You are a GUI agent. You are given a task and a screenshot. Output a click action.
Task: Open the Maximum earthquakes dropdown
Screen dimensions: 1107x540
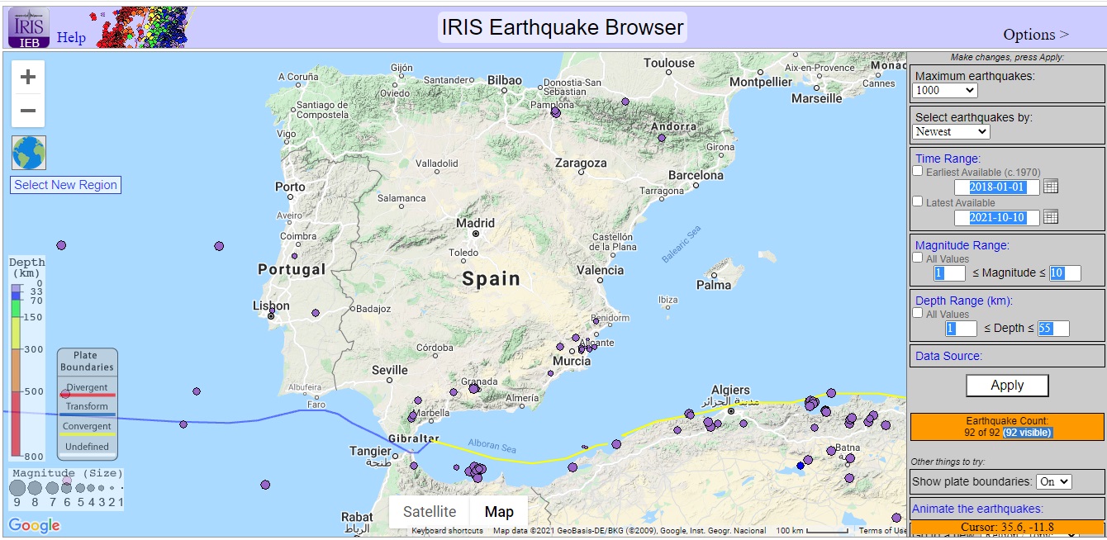pyautogui.click(x=945, y=90)
